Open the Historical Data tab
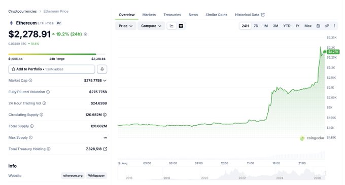The width and height of the screenshot is (345, 185). pyautogui.click(x=250, y=15)
